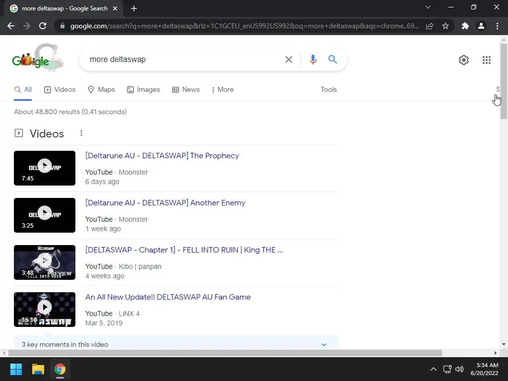Expand '3 key moments in this video'
Screen dimensions: 508x381
click(175, 344)
